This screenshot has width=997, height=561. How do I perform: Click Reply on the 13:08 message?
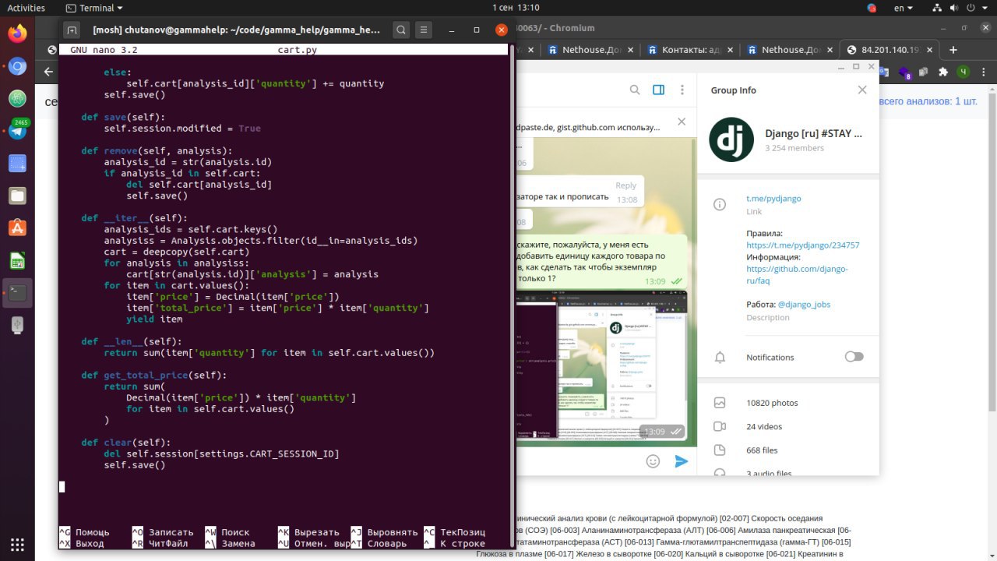click(x=625, y=185)
